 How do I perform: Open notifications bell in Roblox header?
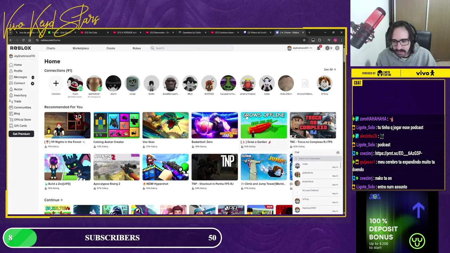(x=319, y=48)
